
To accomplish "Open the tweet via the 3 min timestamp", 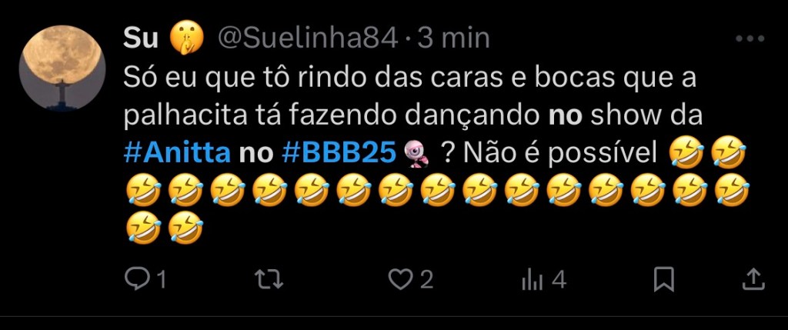I will point(454,38).
